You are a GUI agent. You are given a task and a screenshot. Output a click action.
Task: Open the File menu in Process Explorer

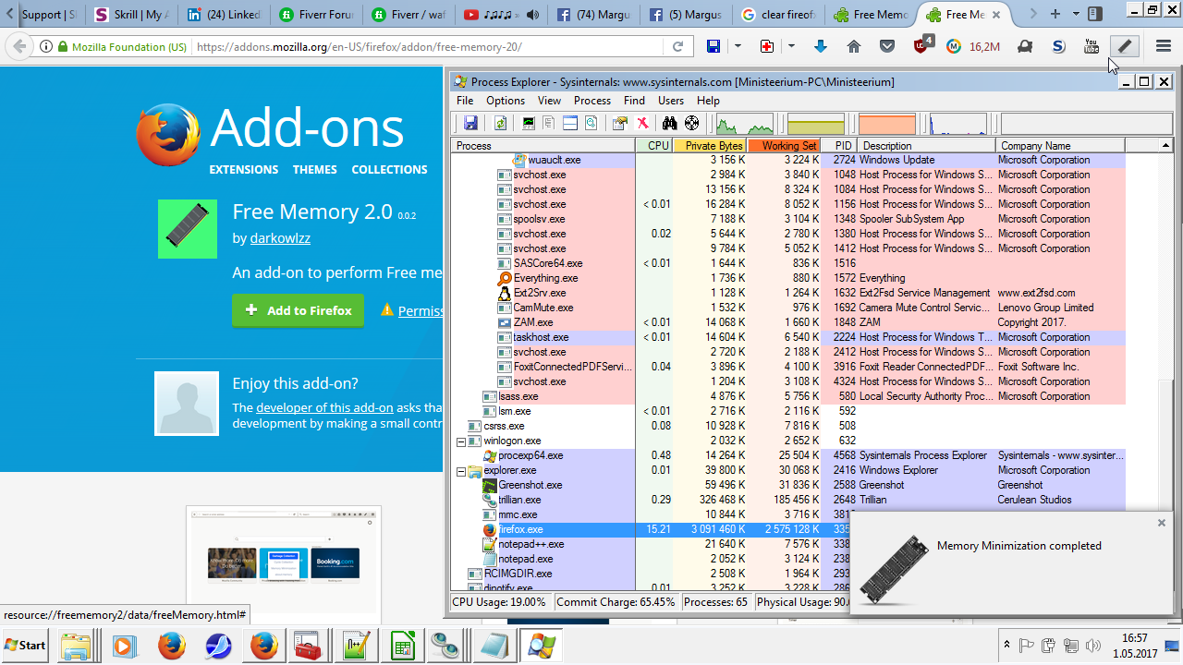(x=465, y=101)
